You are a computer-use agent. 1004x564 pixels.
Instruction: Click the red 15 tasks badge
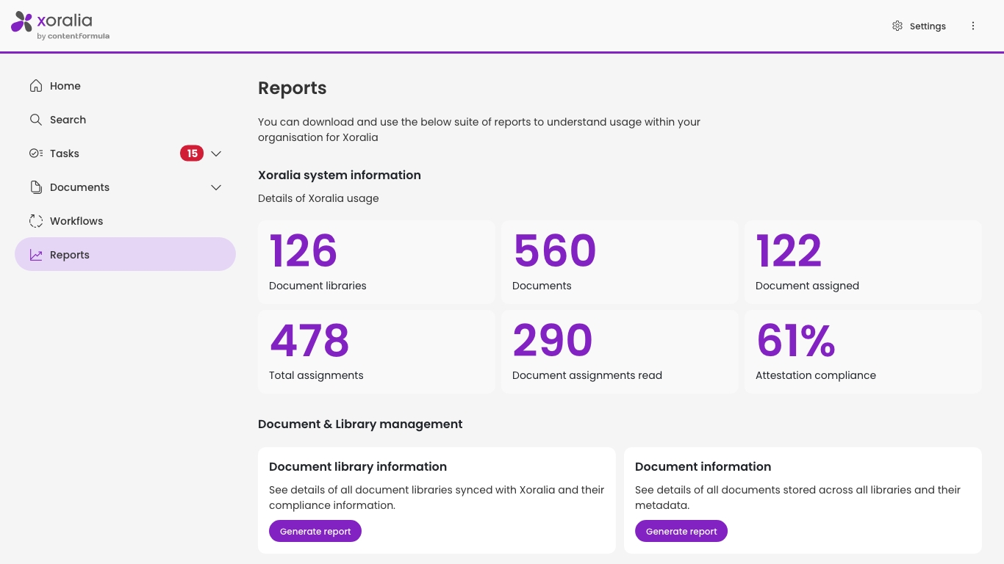pos(192,153)
